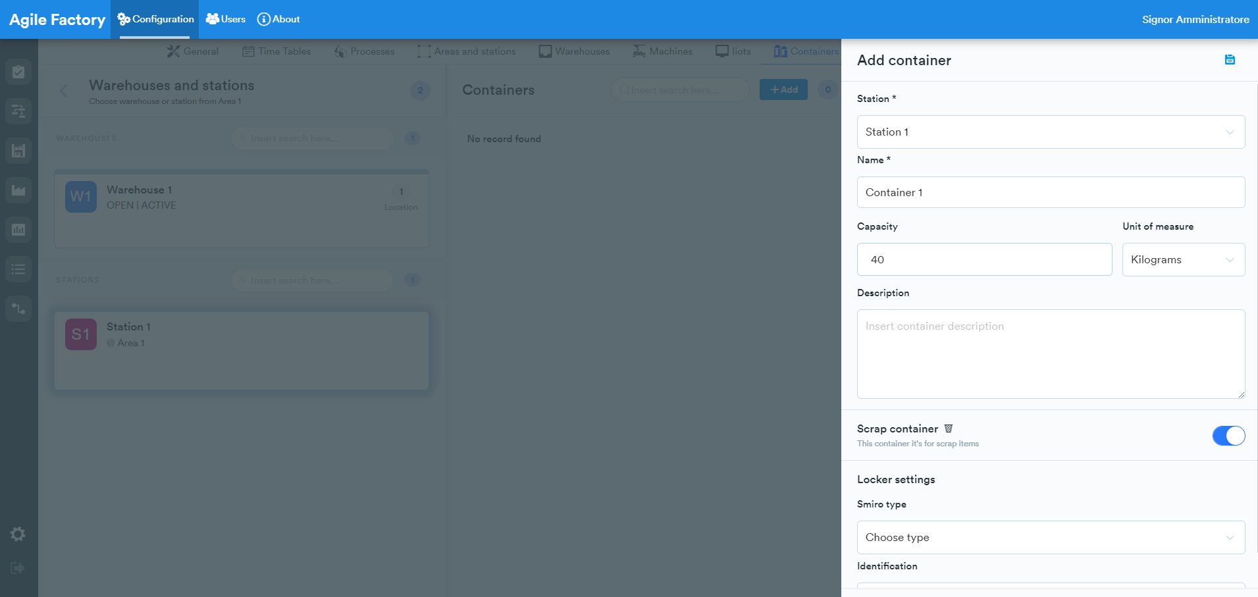Click the 'OPEN | ACTIVE' status text

pyautogui.click(x=142, y=205)
